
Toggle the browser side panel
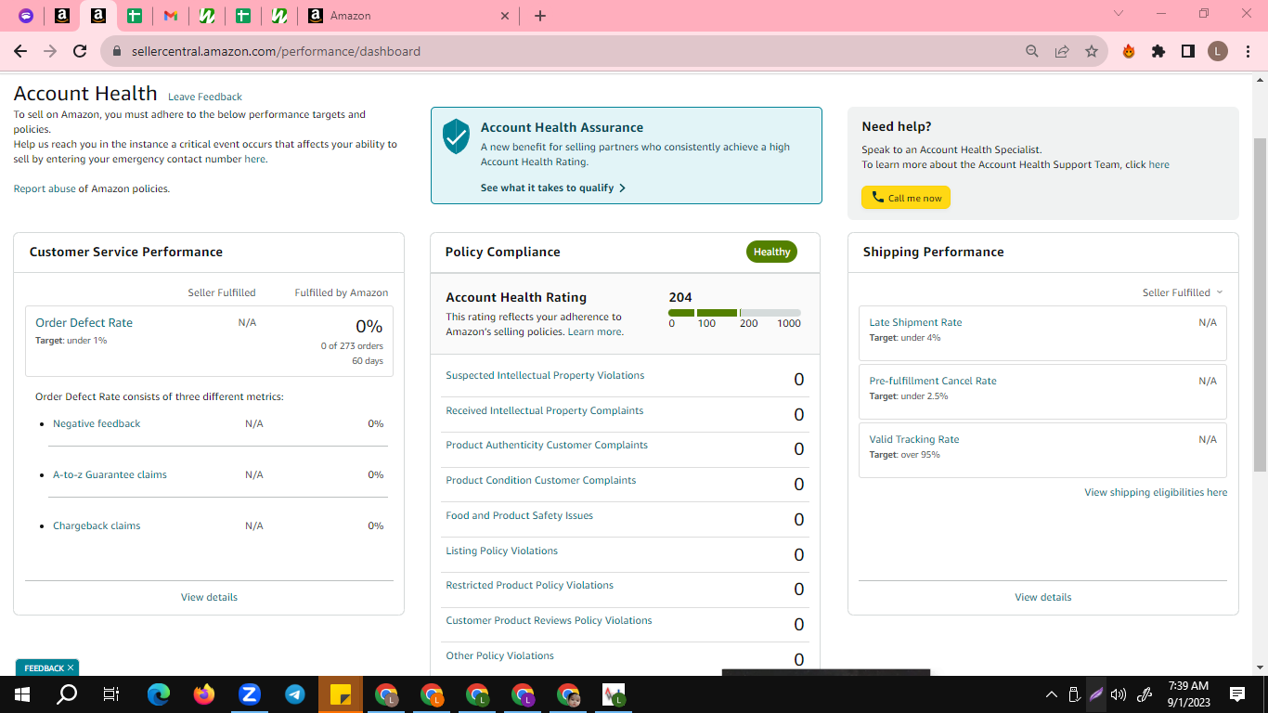(x=1188, y=51)
